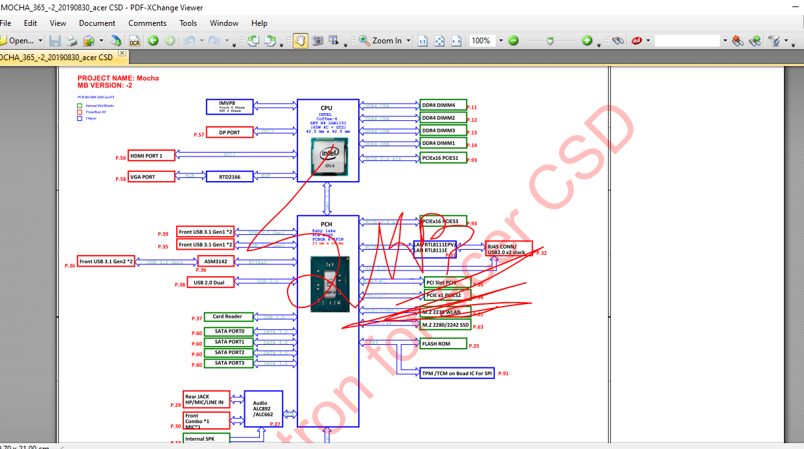Click the rotate toolbar overflow options arrow
The image size is (804, 449).
pos(282,45)
